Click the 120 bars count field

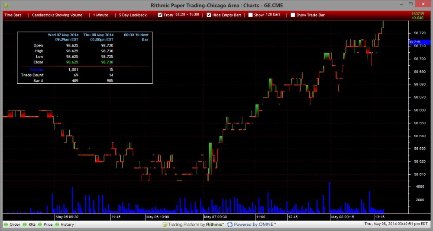[x=273, y=15]
